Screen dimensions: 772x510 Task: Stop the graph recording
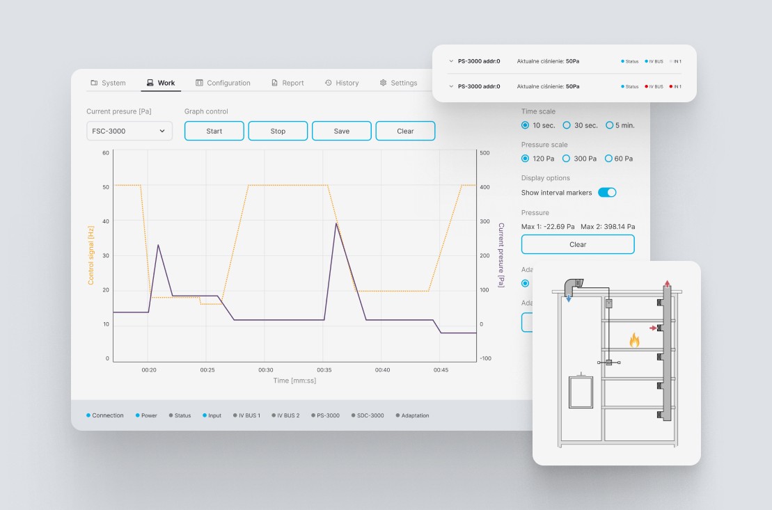278,131
